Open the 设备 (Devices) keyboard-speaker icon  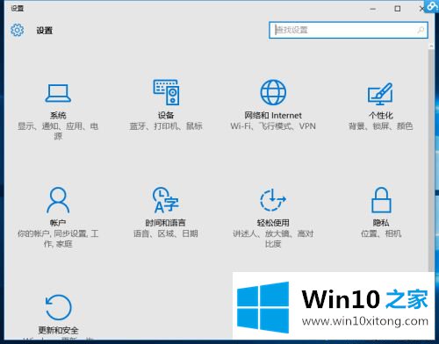click(x=166, y=92)
